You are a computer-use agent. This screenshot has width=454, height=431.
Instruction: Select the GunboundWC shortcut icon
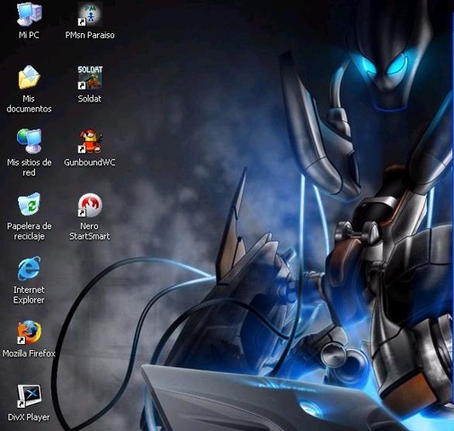coord(90,141)
